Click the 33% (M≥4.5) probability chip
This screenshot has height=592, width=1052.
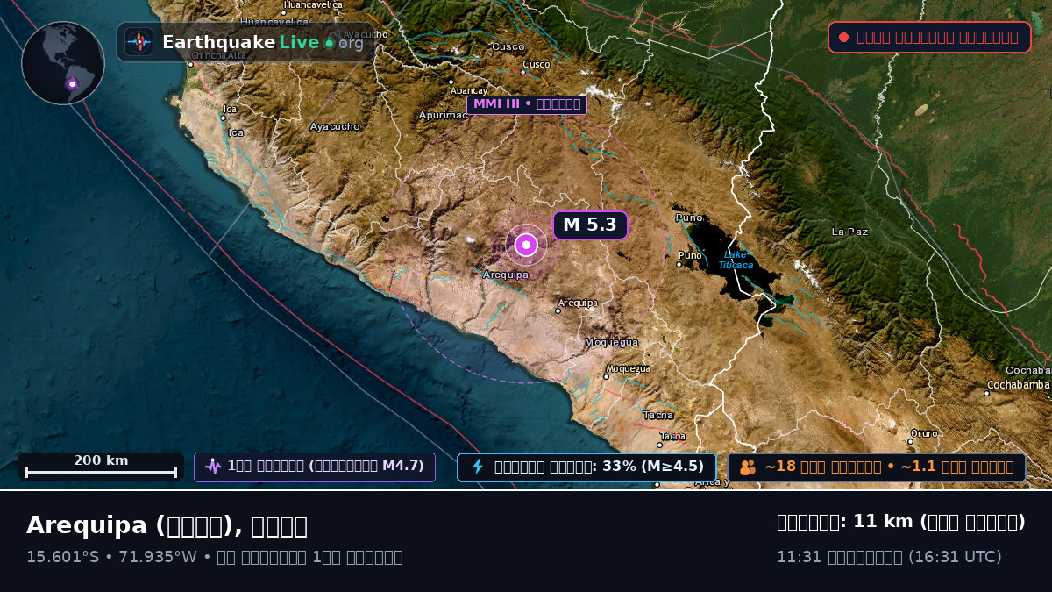click(586, 467)
